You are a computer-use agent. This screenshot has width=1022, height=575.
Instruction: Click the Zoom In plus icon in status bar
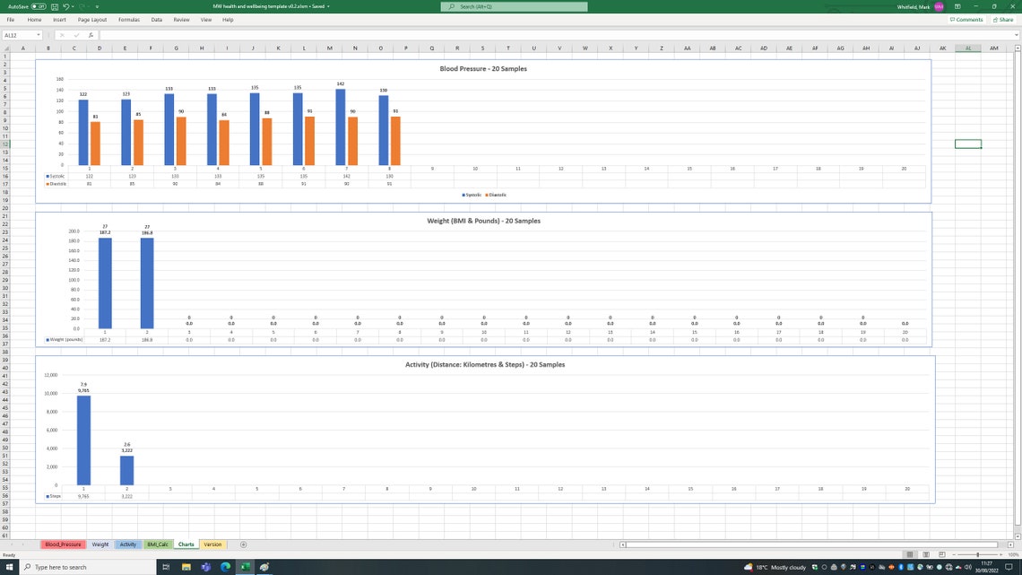(x=1001, y=554)
